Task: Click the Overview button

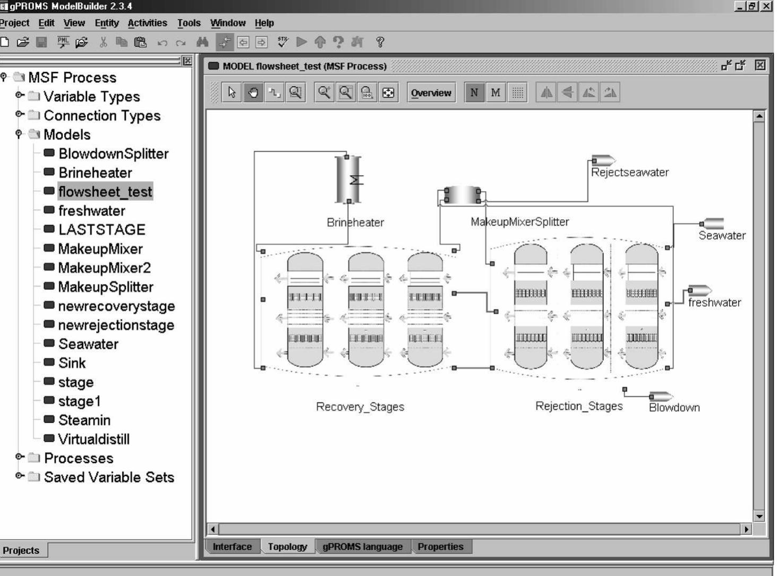Action: pos(431,93)
